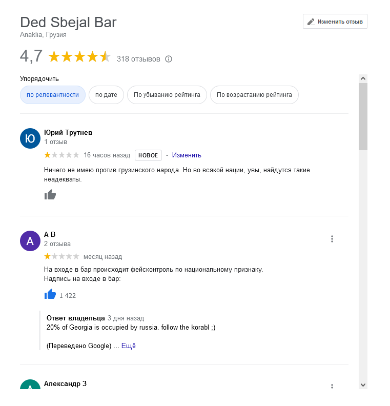
Task: Click star rating on A B's review
Action: coord(61,256)
